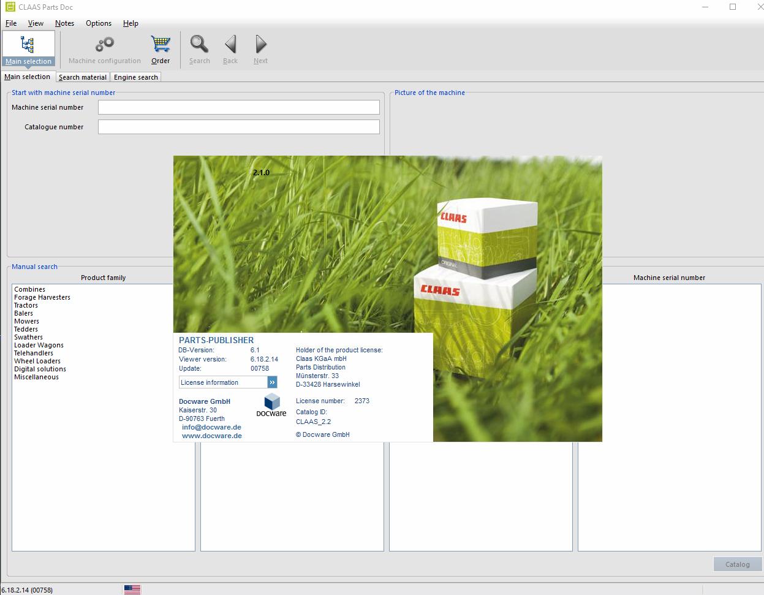Viewport: 764px width, 595px height.
Task: Click the Catalog button
Action: click(x=737, y=564)
